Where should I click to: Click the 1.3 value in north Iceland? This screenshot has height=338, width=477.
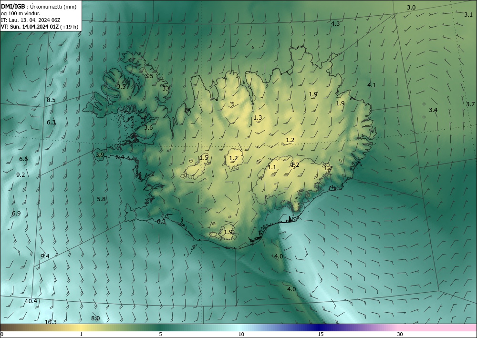coord(258,117)
